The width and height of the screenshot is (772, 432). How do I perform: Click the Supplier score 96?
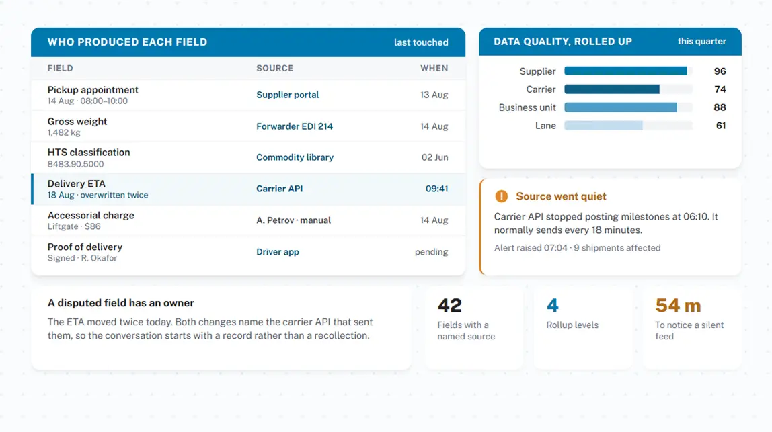720,71
